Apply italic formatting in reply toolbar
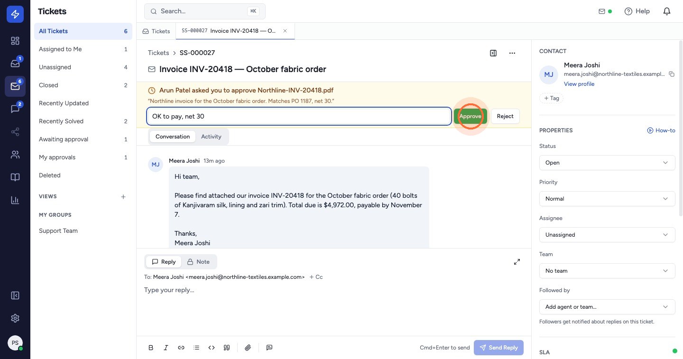Image resolution: width=683 pixels, height=359 pixels. pos(166,348)
